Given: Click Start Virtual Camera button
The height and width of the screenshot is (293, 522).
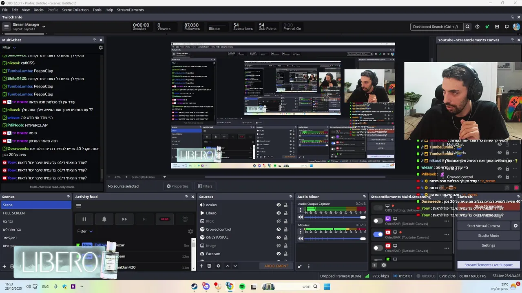Looking at the screenshot, I should 483,226.
